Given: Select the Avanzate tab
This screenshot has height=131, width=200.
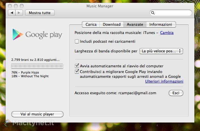Looking at the screenshot, I should pyautogui.click(x=135, y=24).
